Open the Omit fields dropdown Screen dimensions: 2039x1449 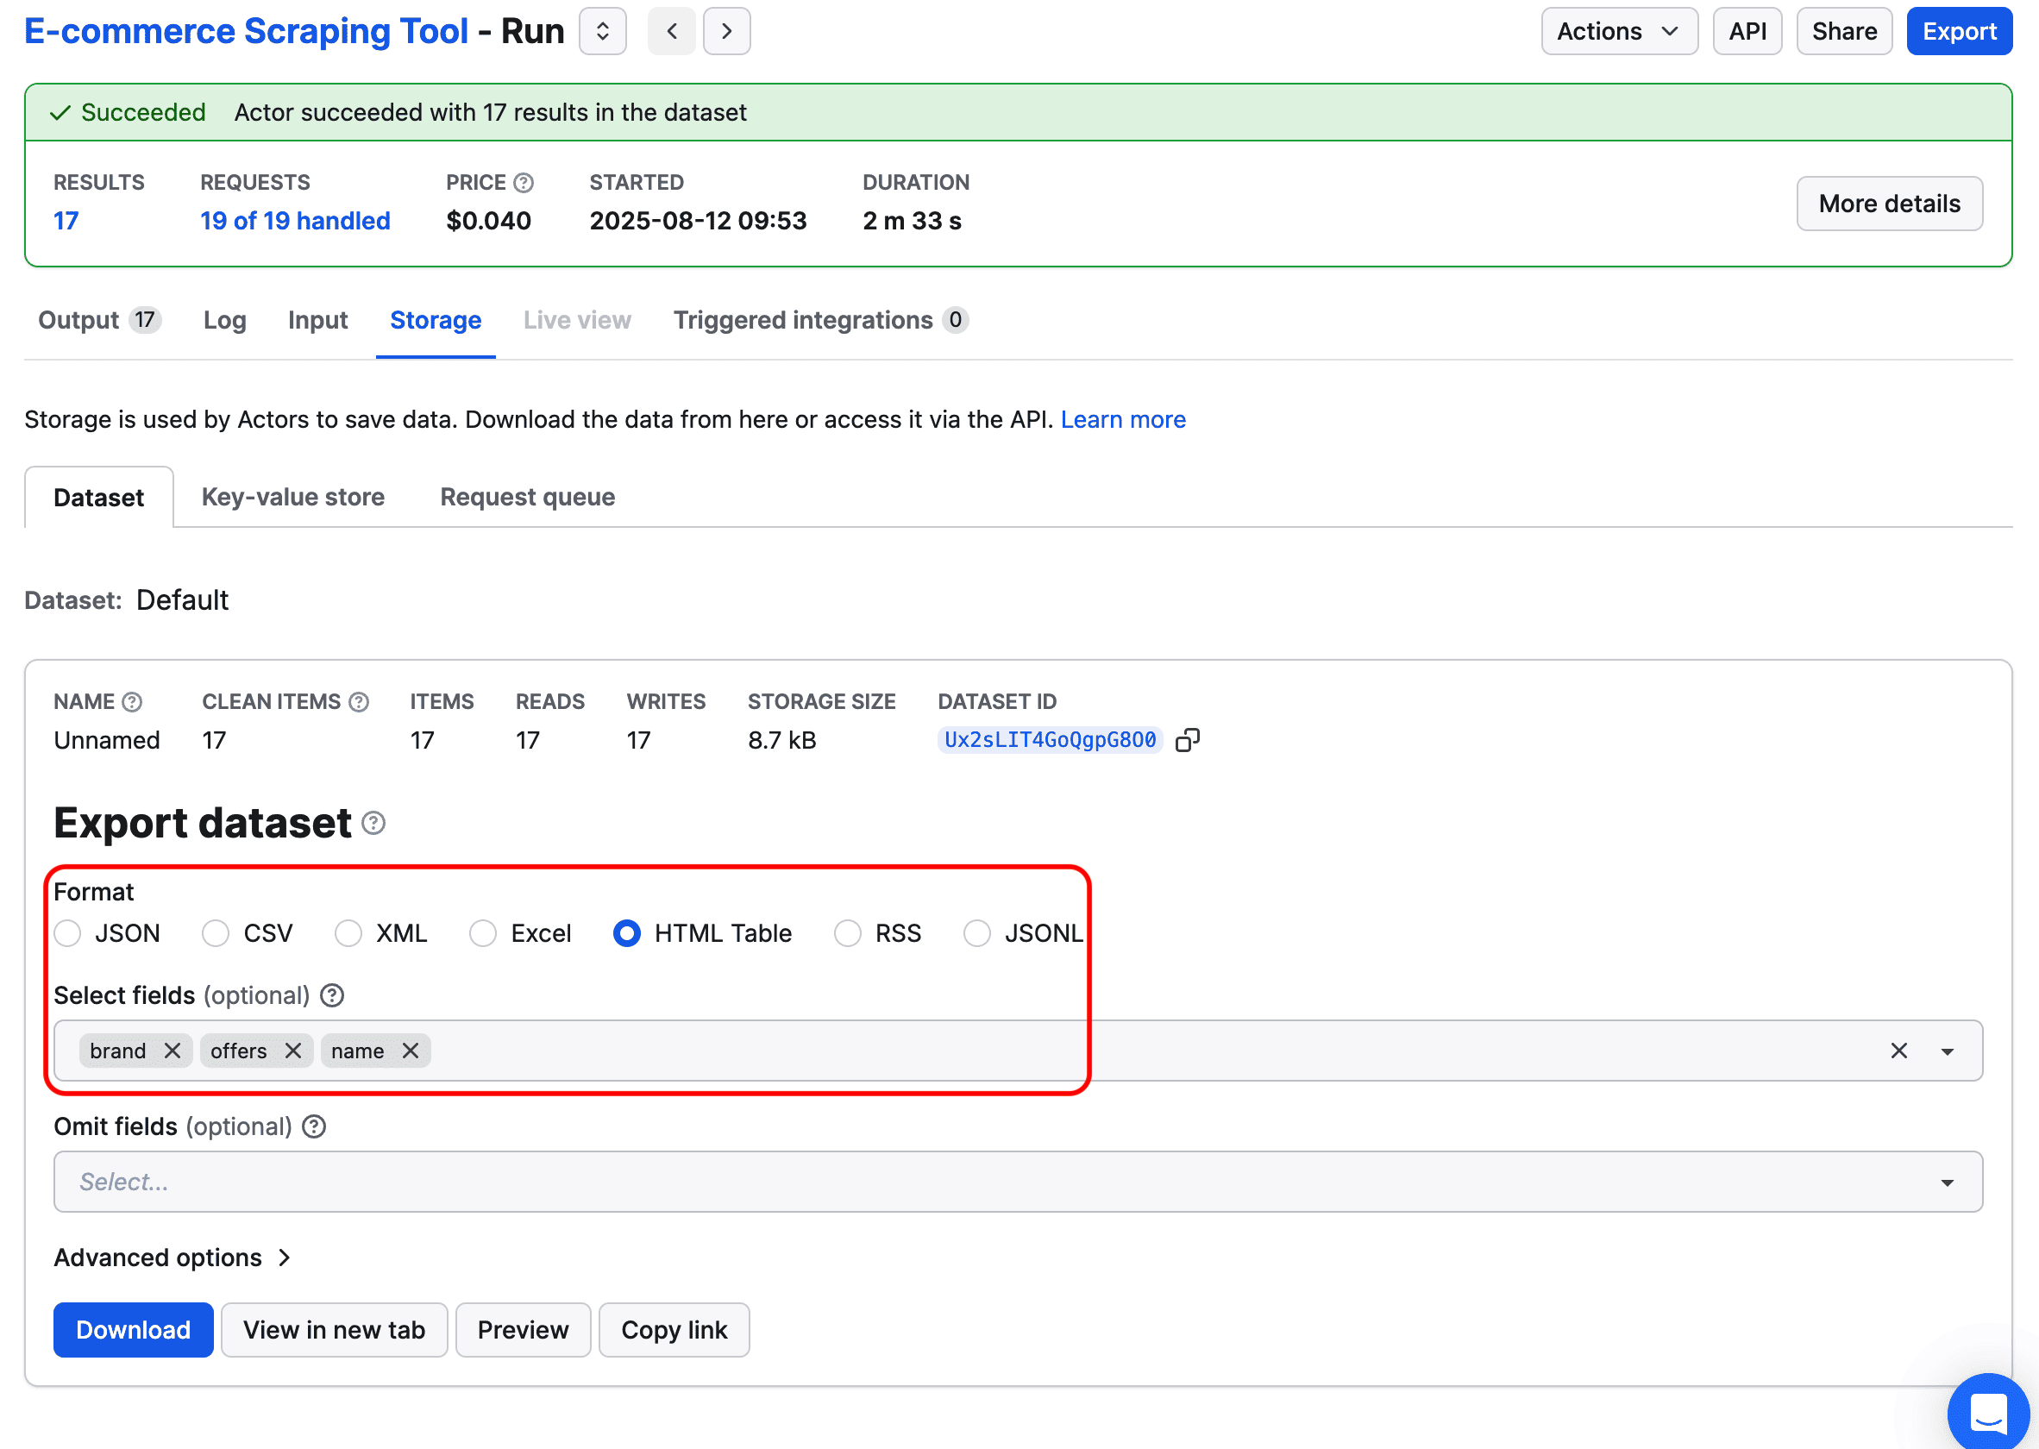[1018, 1182]
